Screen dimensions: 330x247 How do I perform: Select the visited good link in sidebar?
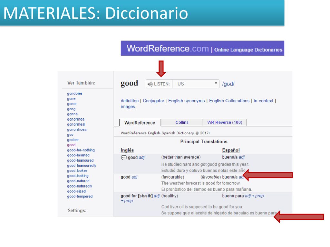tap(71, 145)
